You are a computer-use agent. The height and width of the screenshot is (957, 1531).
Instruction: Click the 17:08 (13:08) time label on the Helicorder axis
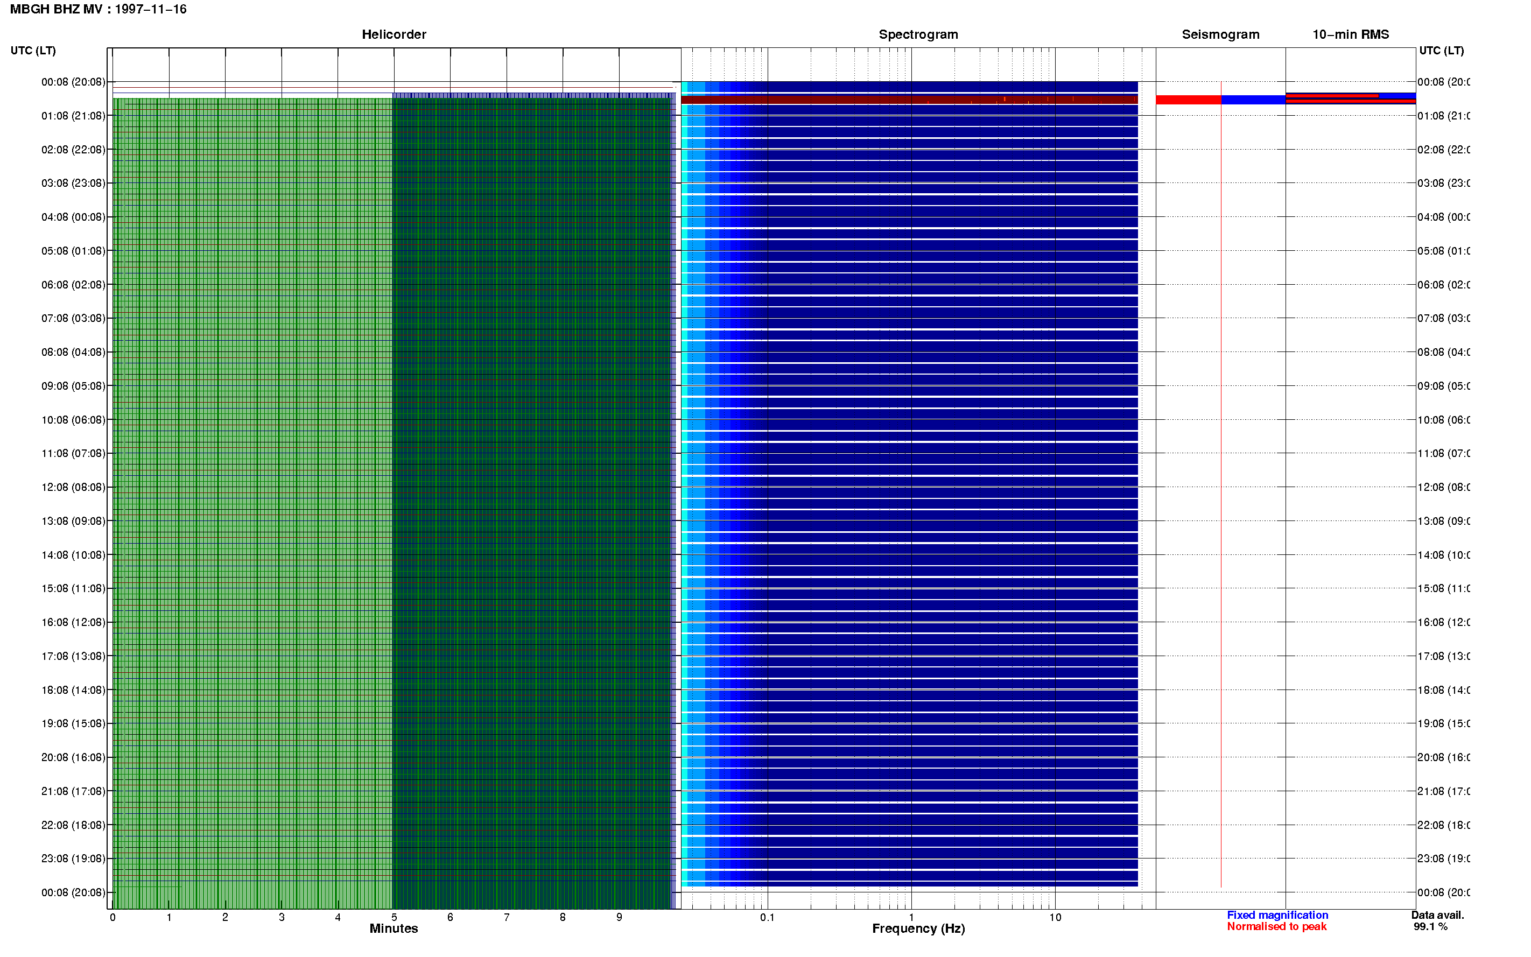[x=73, y=656]
